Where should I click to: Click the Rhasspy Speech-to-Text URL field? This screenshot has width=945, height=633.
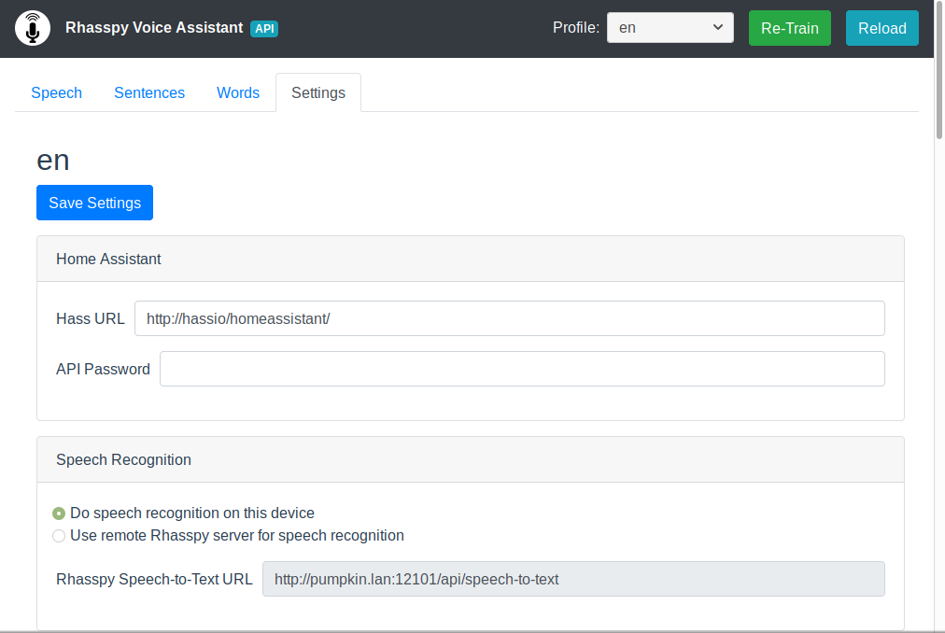(x=574, y=579)
